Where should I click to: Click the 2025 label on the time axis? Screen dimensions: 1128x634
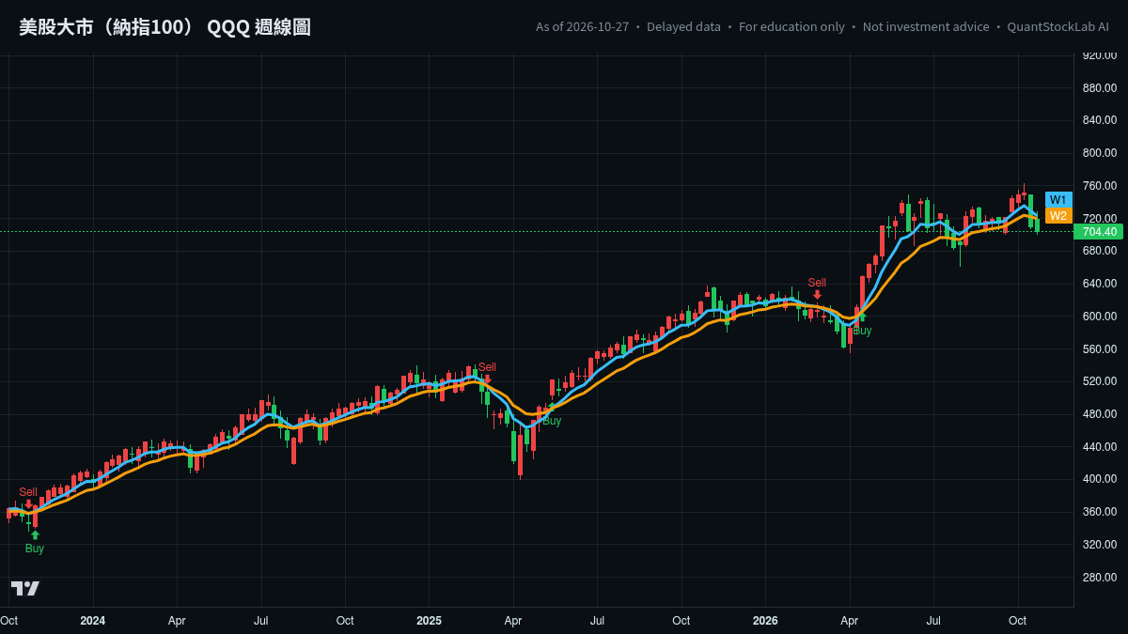pos(429,621)
